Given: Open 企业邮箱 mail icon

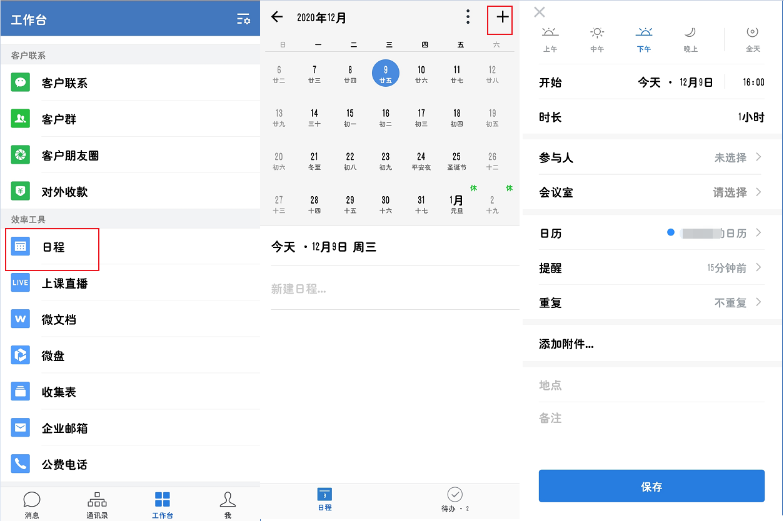Looking at the screenshot, I should (21, 428).
